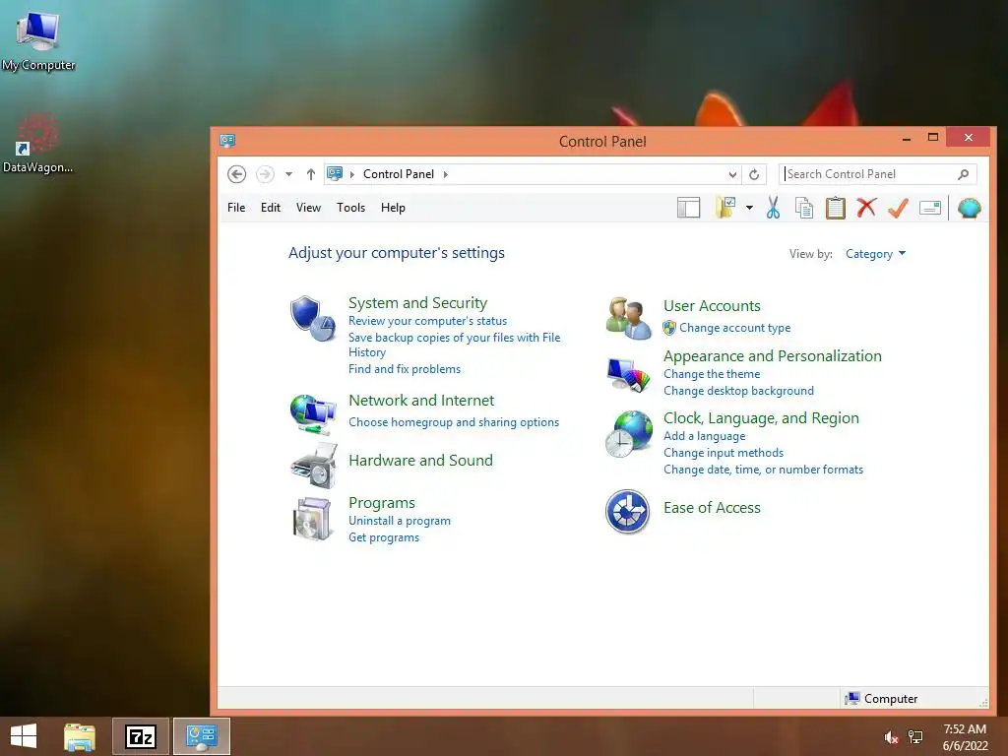Go back with the Back arrow button

coord(236,174)
